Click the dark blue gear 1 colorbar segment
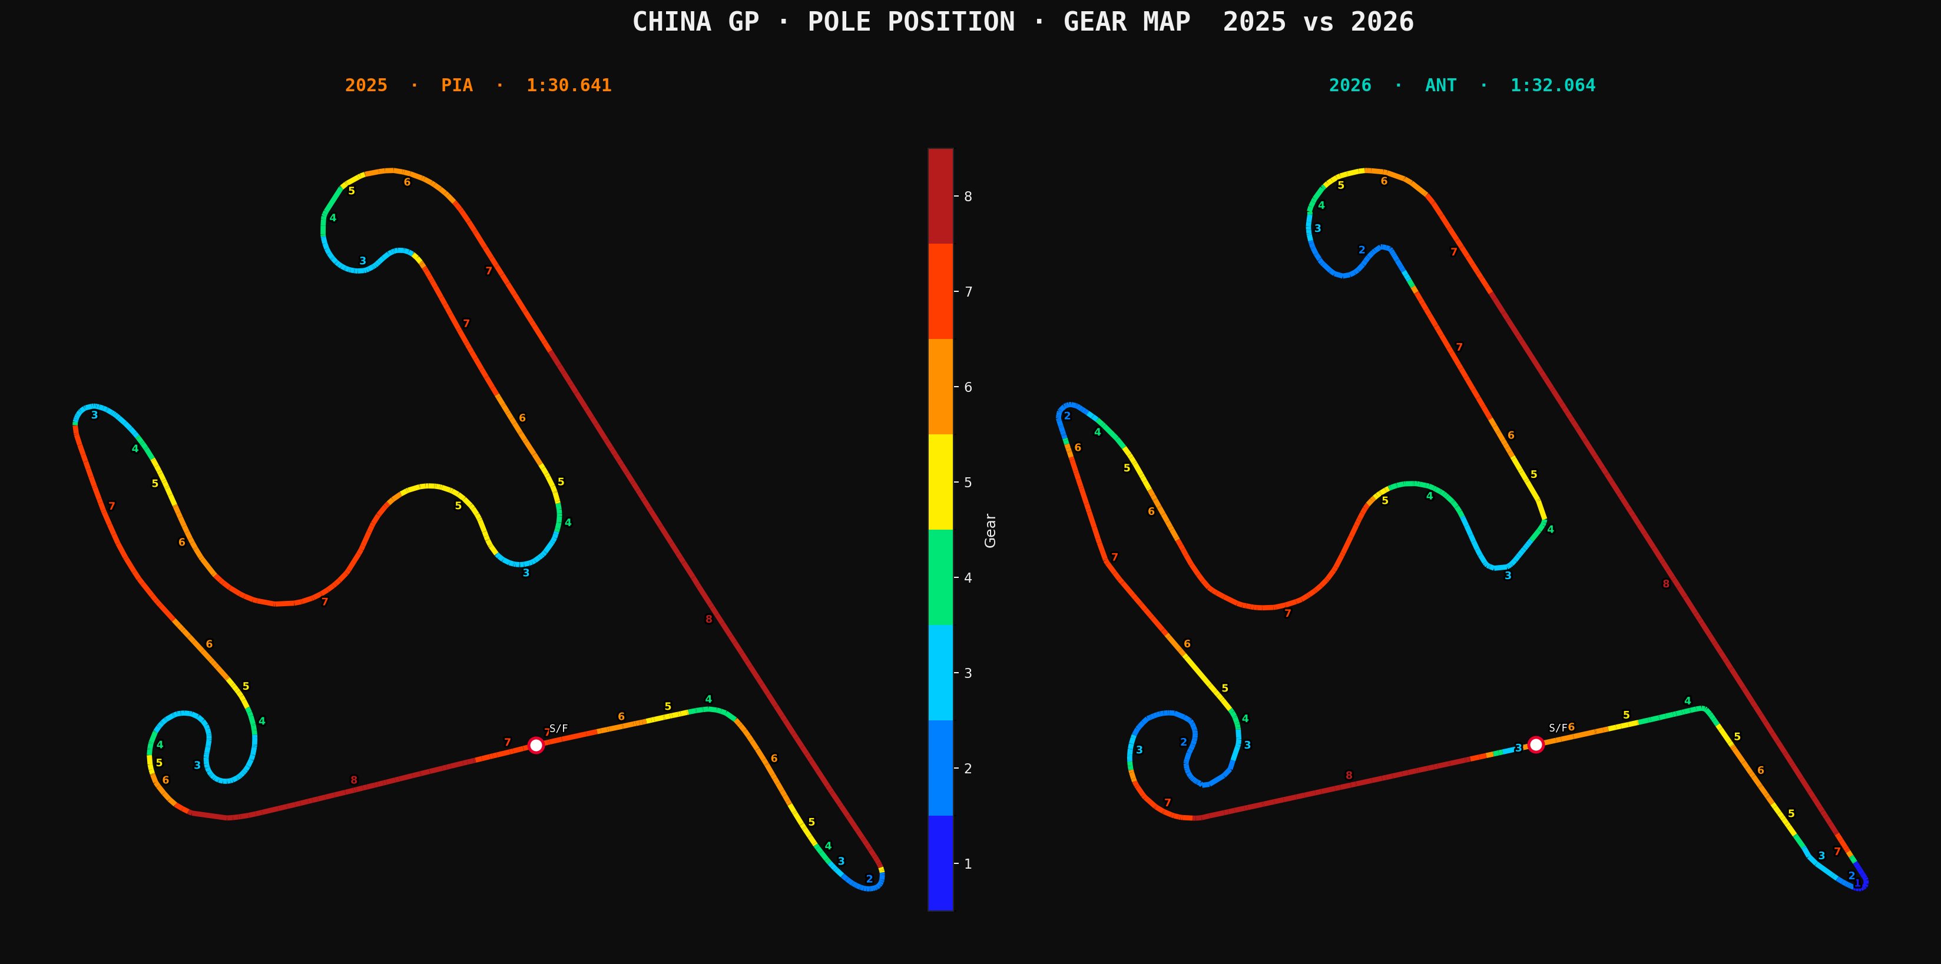 (940, 863)
